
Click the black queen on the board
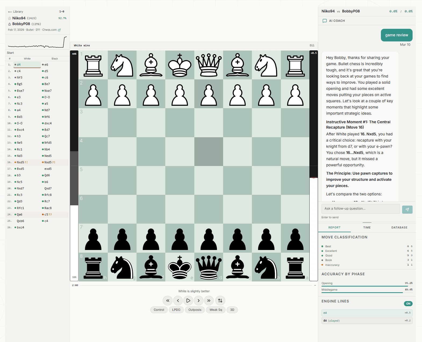tap(209, 267)
